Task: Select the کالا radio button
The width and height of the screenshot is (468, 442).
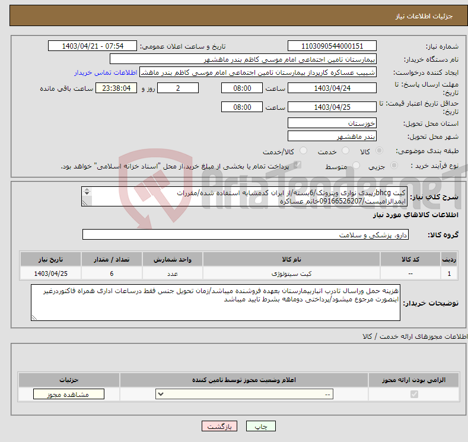Action: [x=379, y=151]
